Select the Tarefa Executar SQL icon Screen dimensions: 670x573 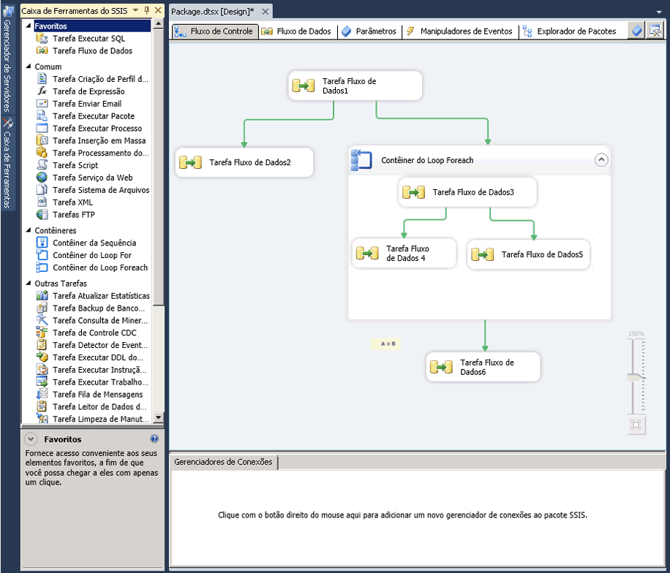coord(42,39)
